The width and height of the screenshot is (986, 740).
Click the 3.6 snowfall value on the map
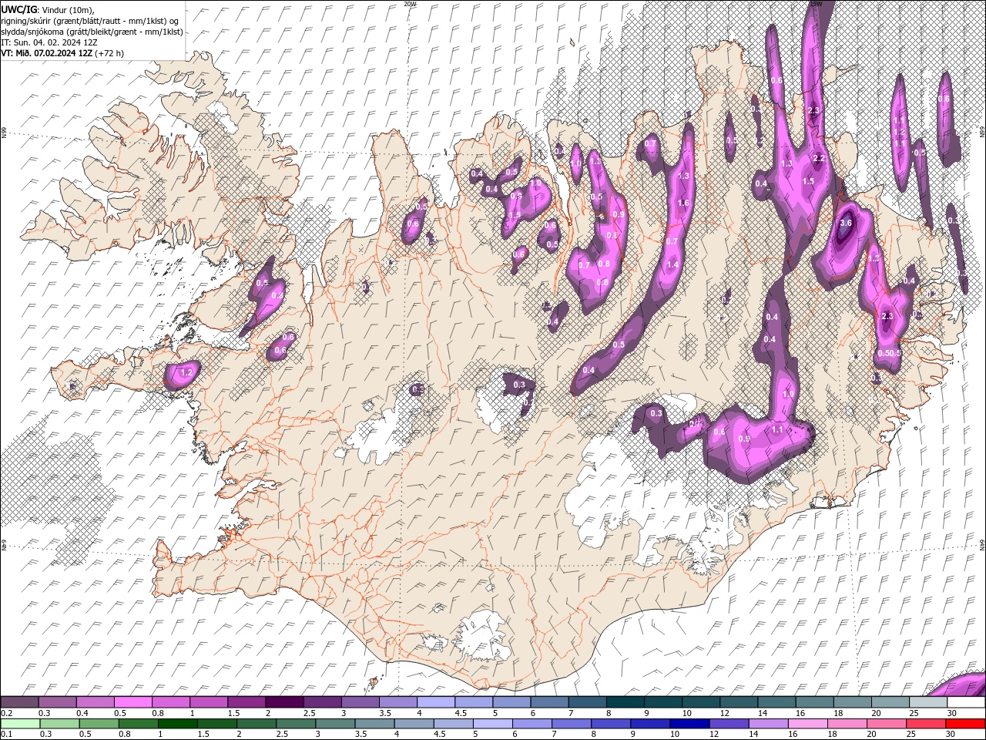point(846,223)
